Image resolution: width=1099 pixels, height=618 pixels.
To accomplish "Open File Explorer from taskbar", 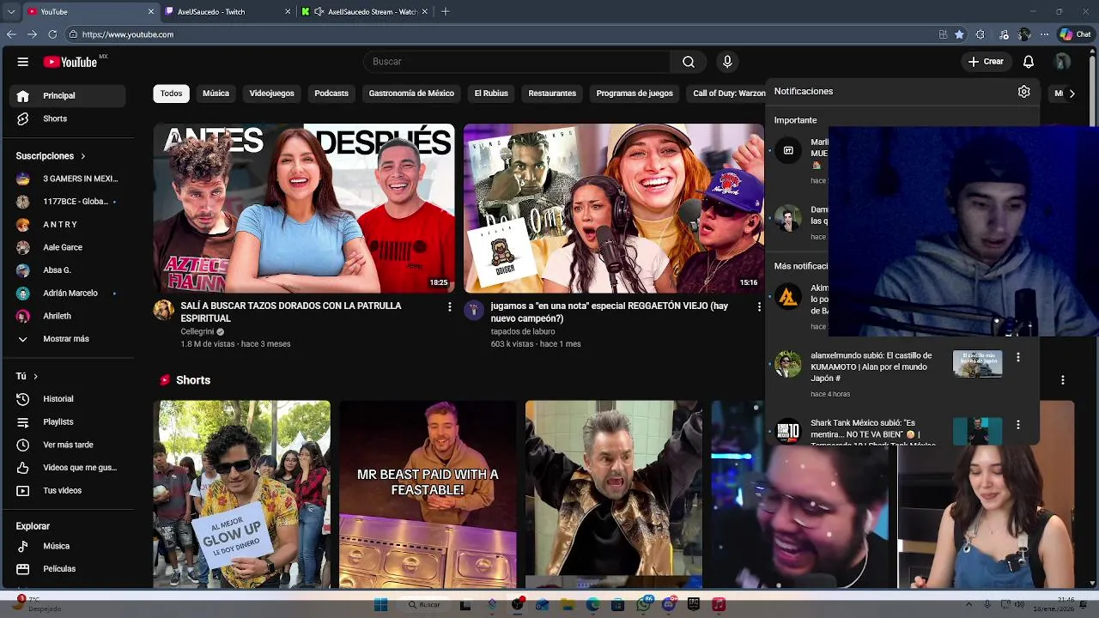I will tap(568, 605).
